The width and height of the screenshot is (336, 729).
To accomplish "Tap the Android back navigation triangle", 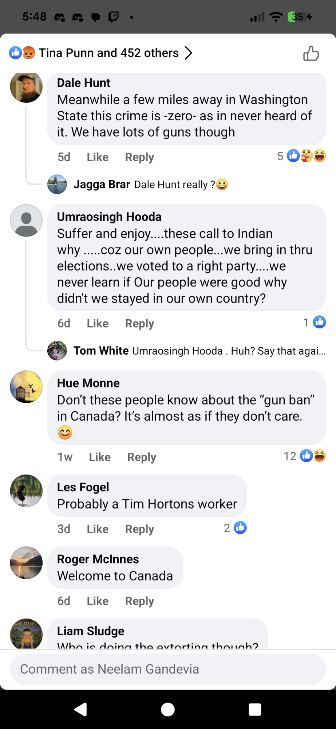I will [80, 709].
